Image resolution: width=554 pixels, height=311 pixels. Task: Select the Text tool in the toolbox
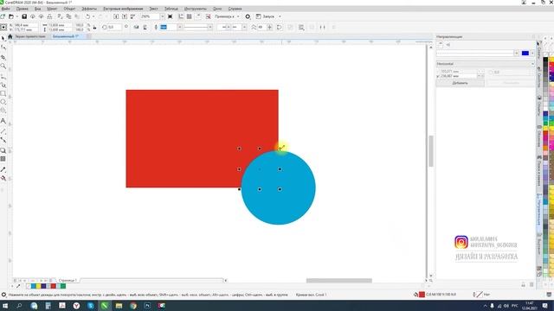[x=3, y=121]
